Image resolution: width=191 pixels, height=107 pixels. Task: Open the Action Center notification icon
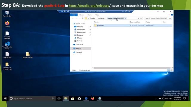pos(184,98)
